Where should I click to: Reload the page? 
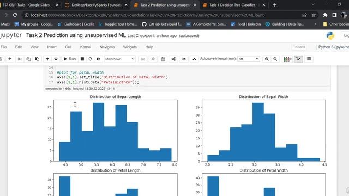tap(15, 15)
